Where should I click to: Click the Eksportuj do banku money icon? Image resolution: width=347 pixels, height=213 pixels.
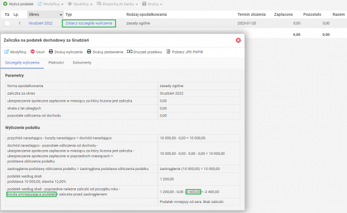99,4
